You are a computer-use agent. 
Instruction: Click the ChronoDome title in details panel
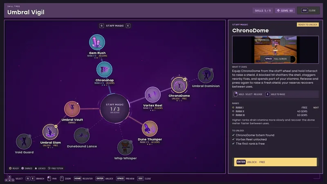click(250, 30)
